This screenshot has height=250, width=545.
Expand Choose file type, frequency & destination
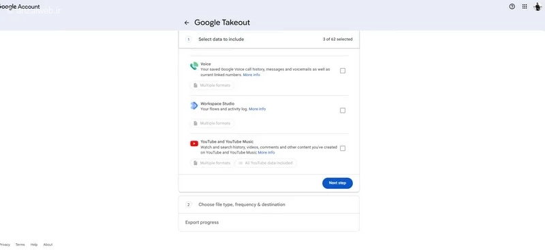point(268,204)
